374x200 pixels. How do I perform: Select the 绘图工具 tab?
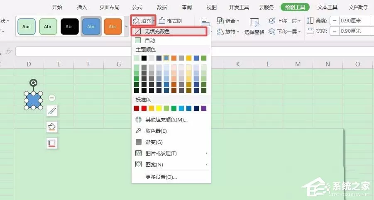point(295,7)
